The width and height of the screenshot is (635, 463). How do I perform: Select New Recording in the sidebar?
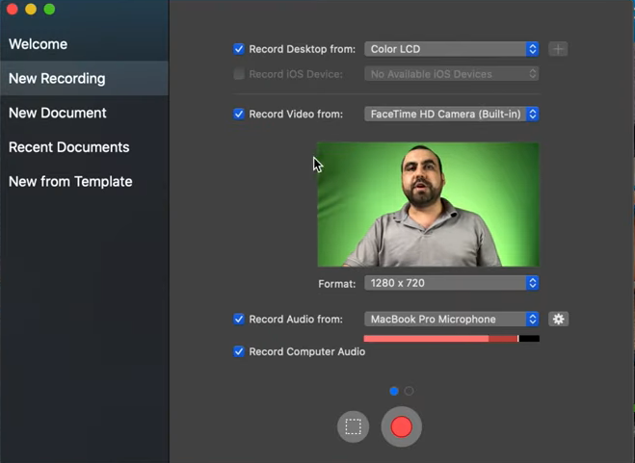click(84, 78)
